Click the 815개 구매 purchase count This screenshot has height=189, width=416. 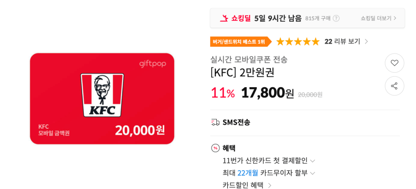[x=318, y=18]
